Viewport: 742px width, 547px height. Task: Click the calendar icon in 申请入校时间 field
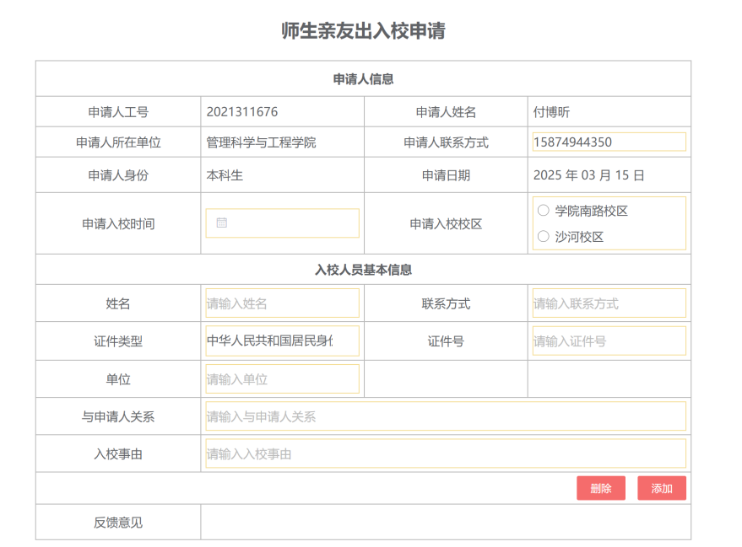click(222, 223)
